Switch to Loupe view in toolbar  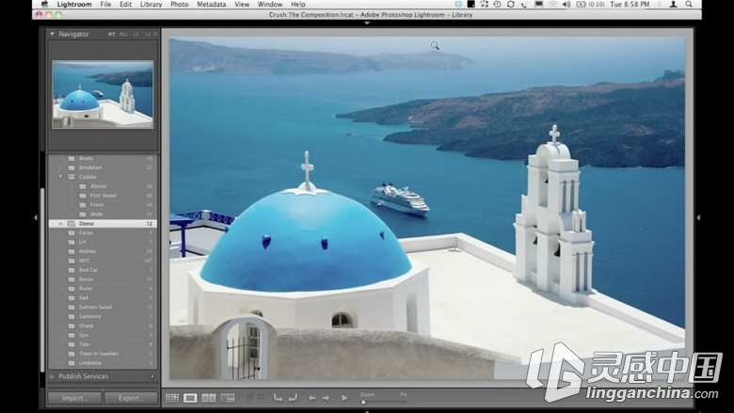pyautogui.click(x=190, y=398)
